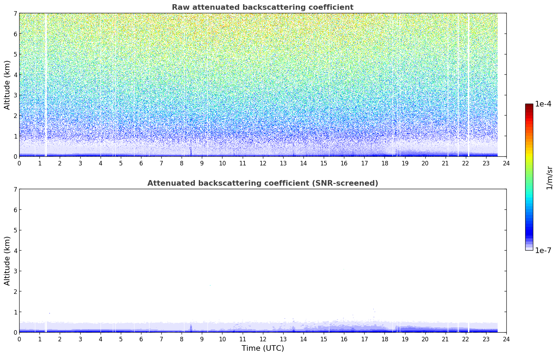Screen dimensions: 557x356
Task: Click the colorbar's '1e-4' maximum label
Action: pos(543,104)
